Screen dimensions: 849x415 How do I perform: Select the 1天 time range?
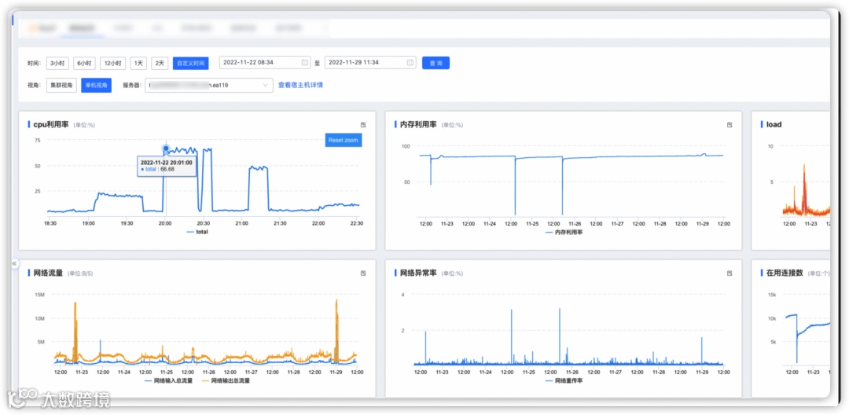point(138,64)
